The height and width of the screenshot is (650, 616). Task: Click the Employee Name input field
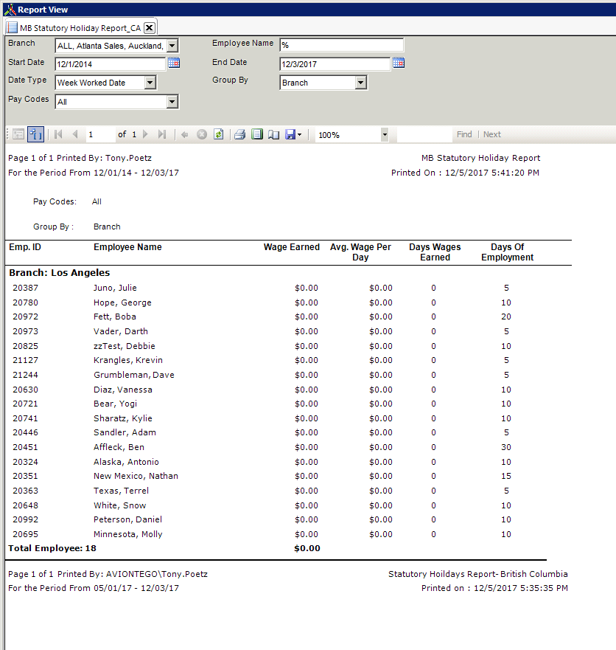(342, 45)
